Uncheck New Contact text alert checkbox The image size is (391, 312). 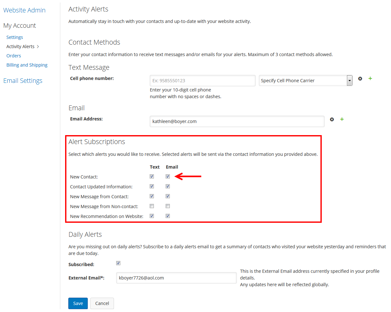point(152,176)
